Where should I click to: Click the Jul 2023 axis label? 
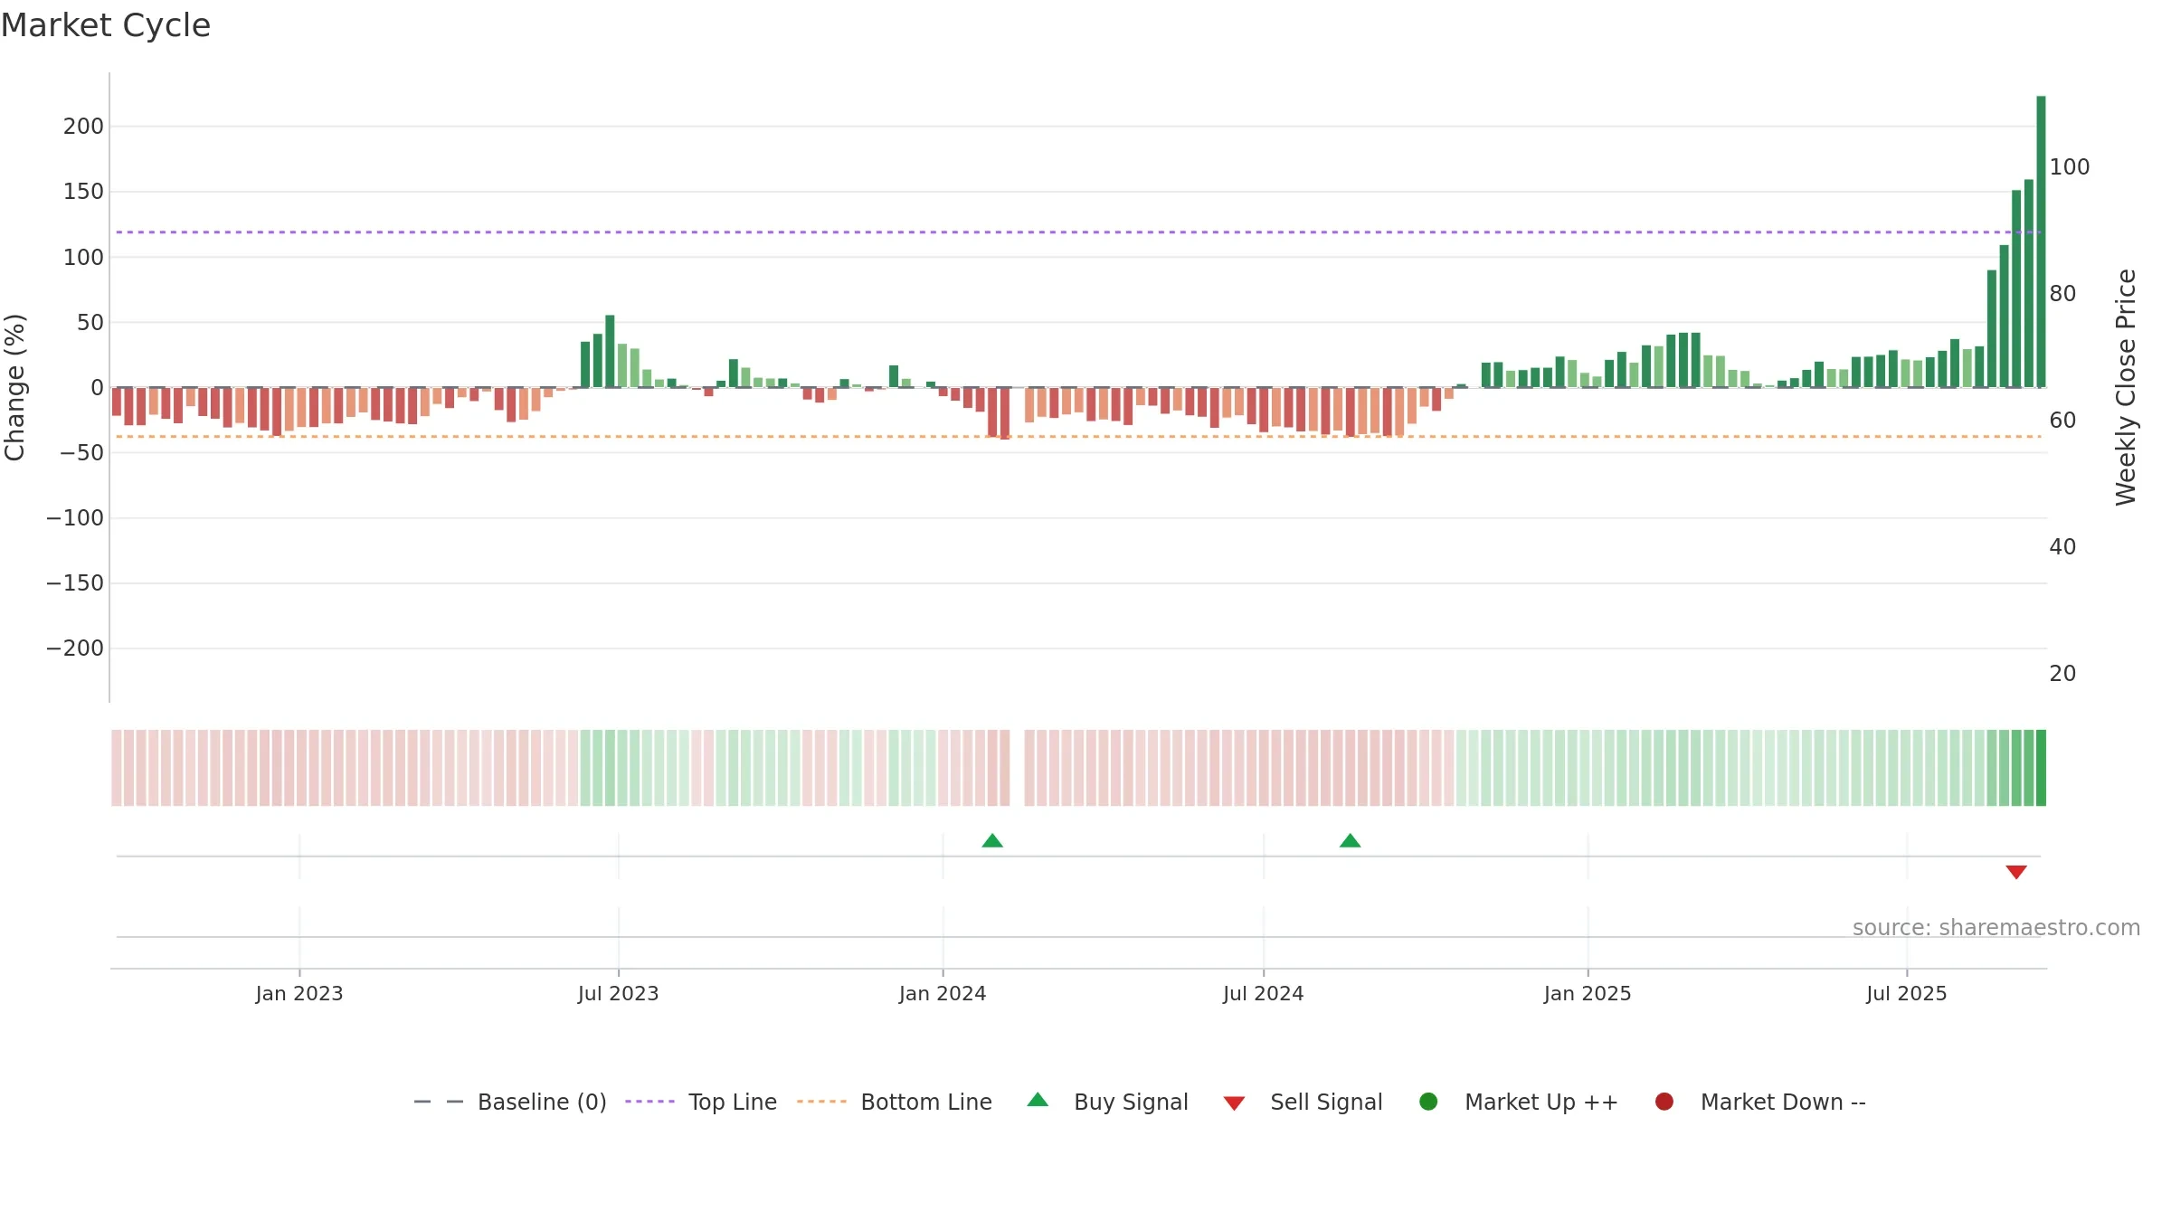tap(619, 993)
